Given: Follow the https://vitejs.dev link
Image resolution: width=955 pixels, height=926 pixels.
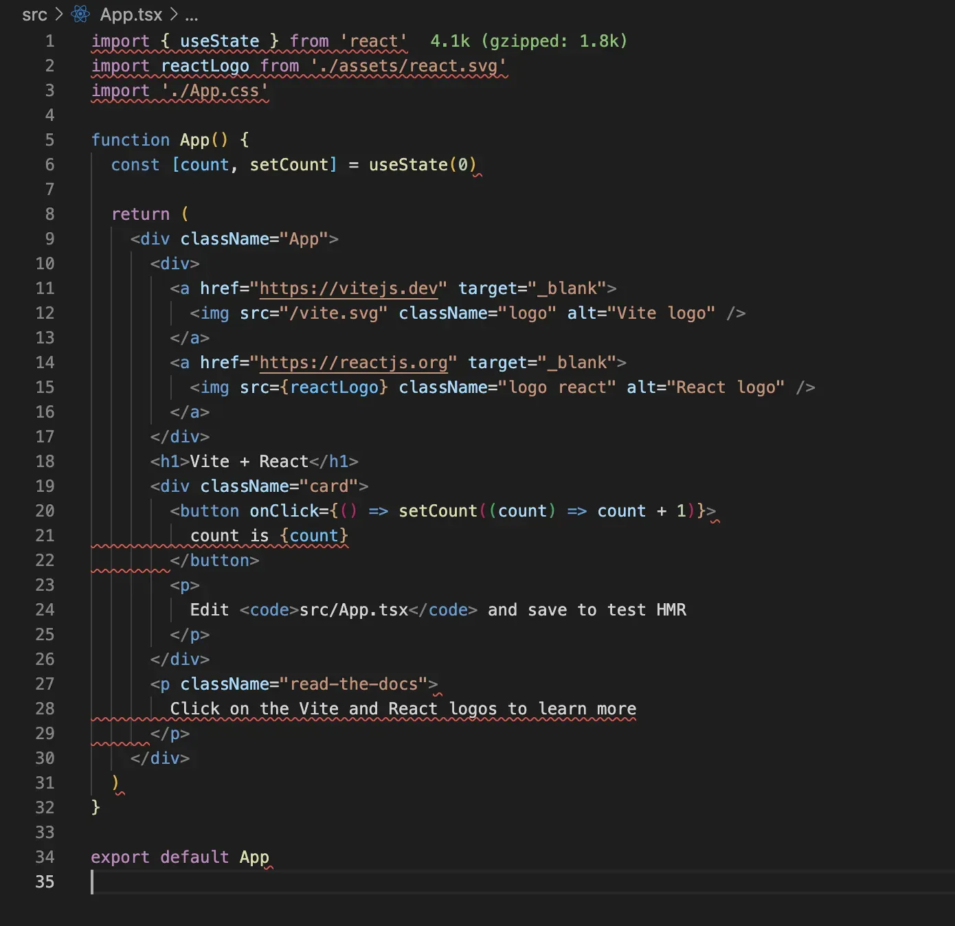Looking at the screenshot, I should pyautogui.click(x=348, y=289).
